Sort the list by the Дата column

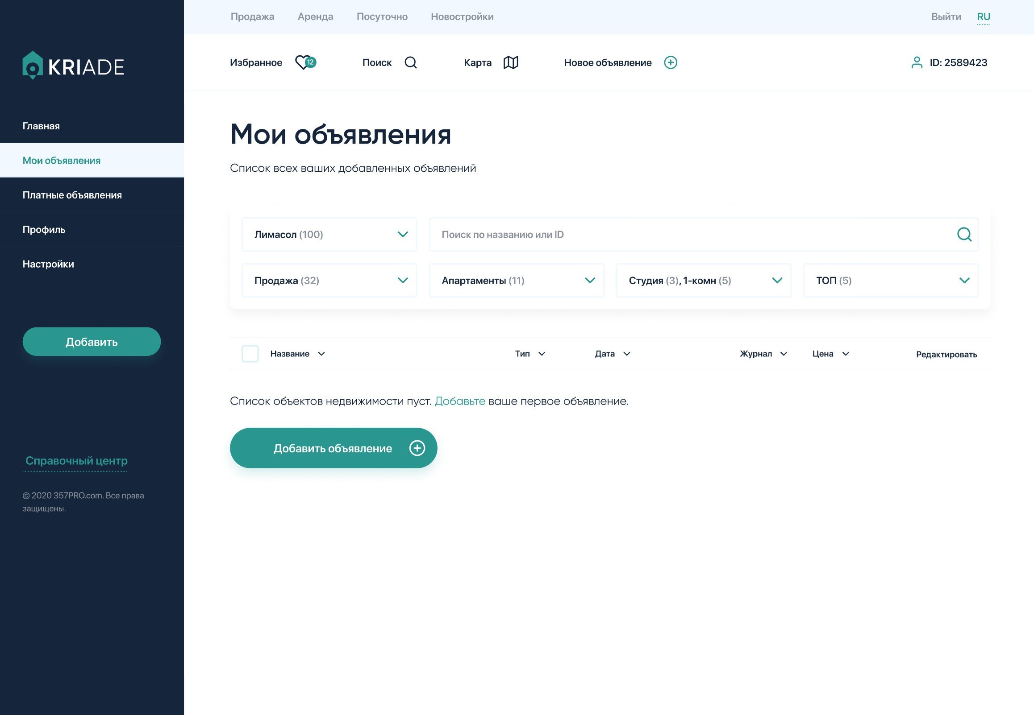[612, 353]
